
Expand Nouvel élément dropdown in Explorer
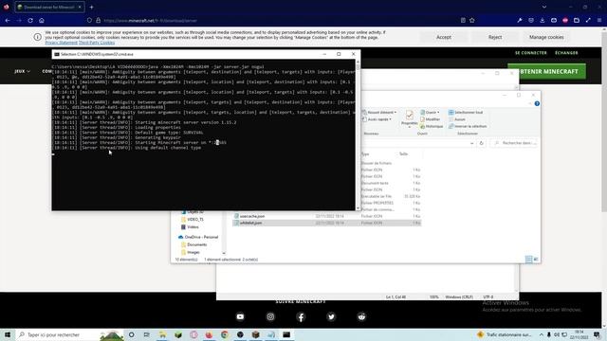pyautogui.click(x=379, y=112)
